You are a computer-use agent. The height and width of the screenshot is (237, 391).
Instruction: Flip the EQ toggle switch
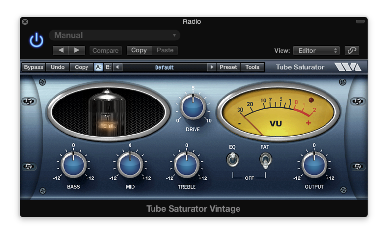pyautogui.click(x=232, y=159)
